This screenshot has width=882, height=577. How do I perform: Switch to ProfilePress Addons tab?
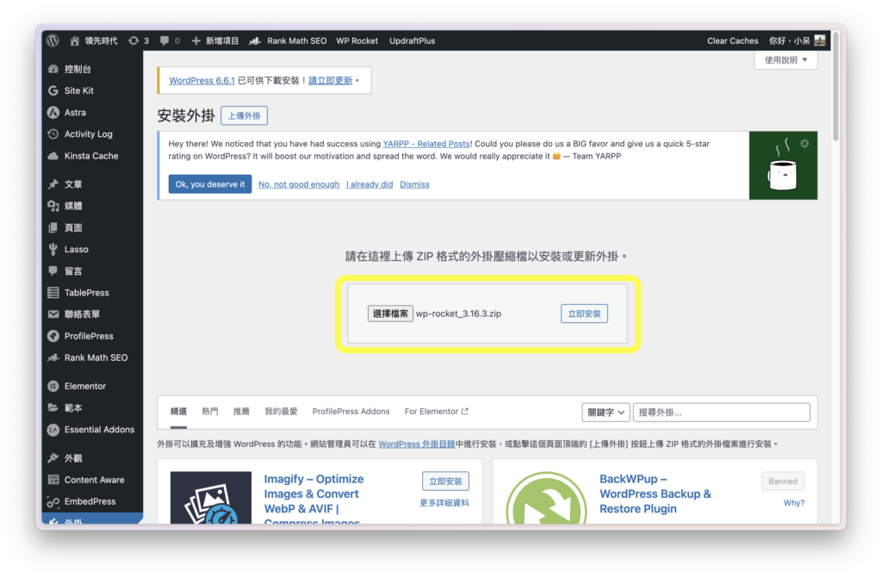[x=351, y=412]
